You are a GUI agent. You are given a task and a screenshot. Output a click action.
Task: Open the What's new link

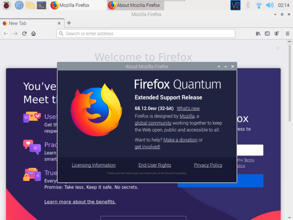point(188,108)
